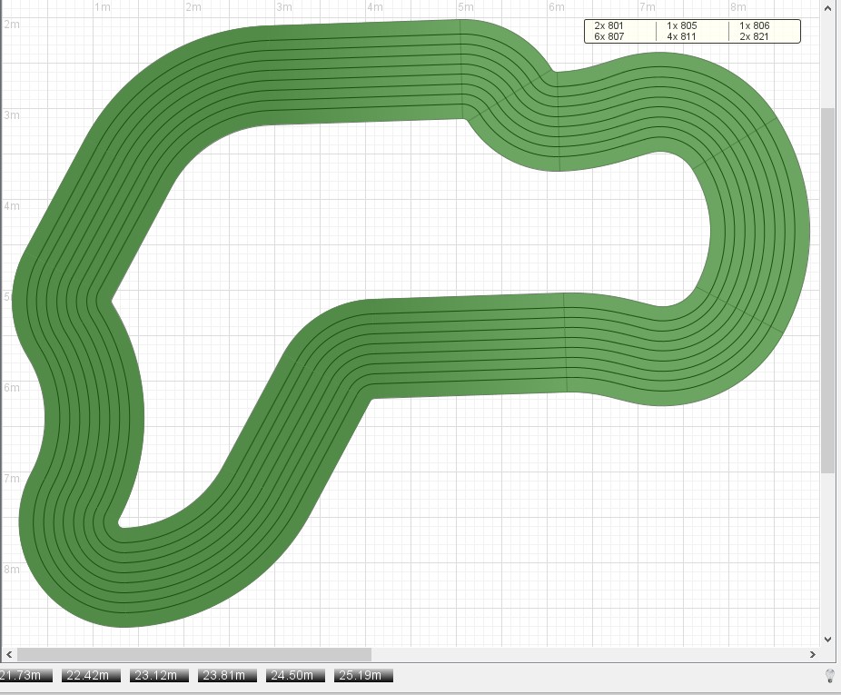Click the scroll up arrow
Screen dimensions: 841x695
coord(826,9)
